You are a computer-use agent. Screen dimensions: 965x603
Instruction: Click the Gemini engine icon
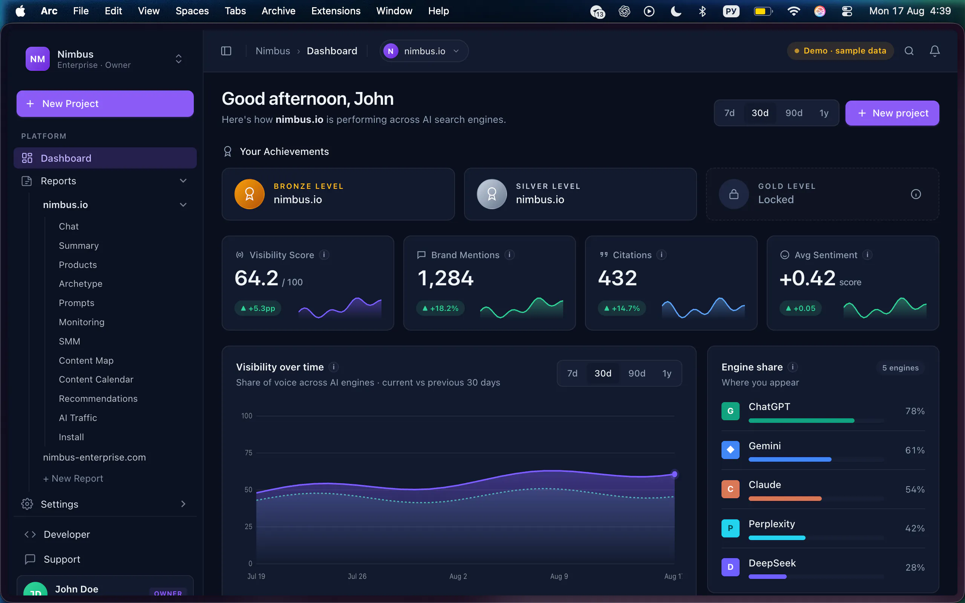730,450
